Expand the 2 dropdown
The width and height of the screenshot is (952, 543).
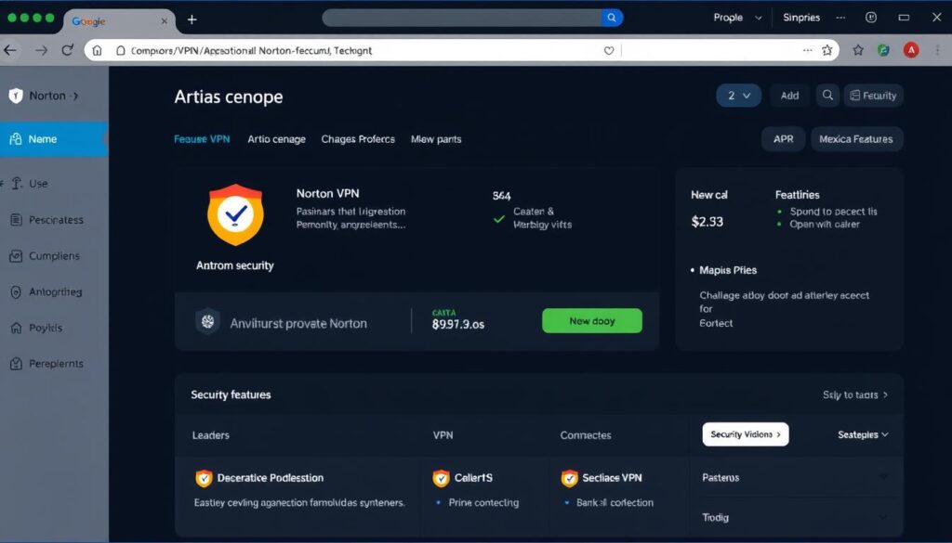tap(738, 96)
